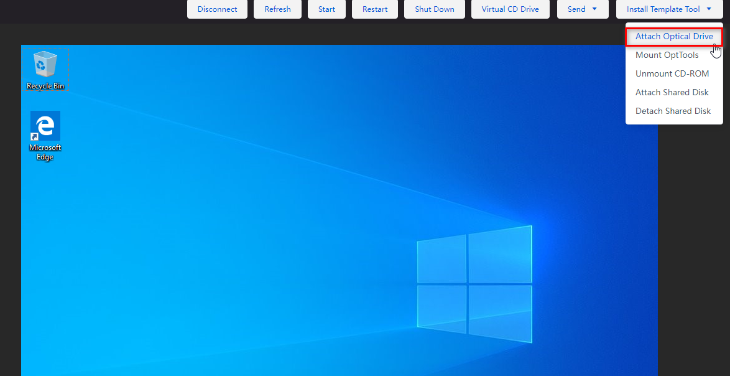Click the Disconnect button
The width and height of the screenshot is (730, 376).
point(217,9)
